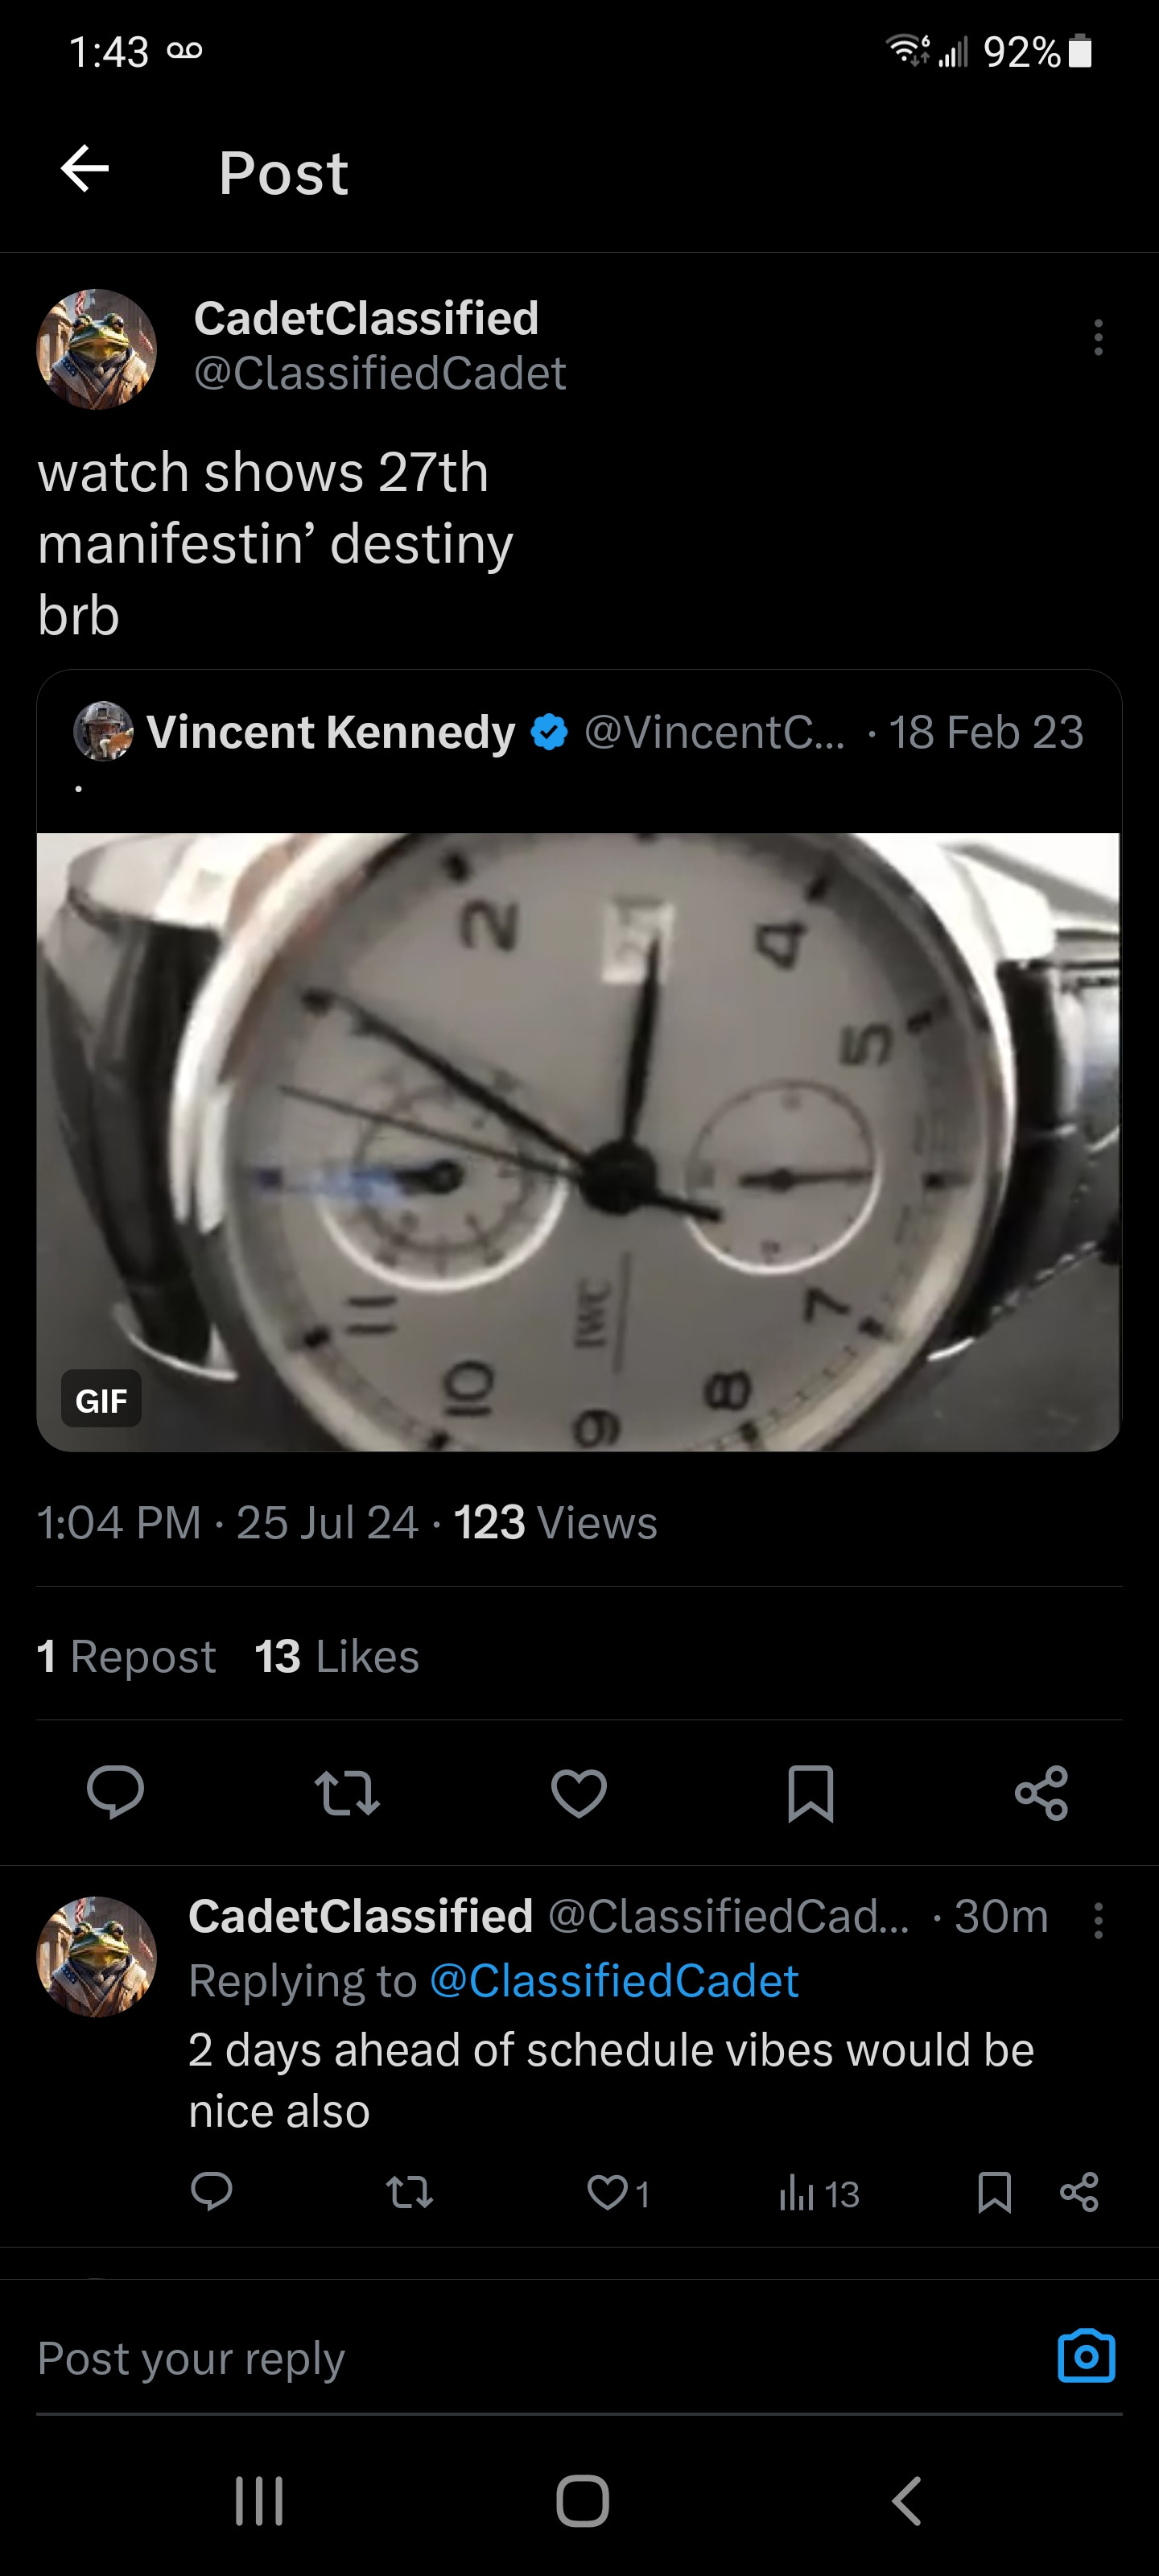Open camera to attach photo to reply
This screenshot has height=2576, width=1159.
1086,2356
